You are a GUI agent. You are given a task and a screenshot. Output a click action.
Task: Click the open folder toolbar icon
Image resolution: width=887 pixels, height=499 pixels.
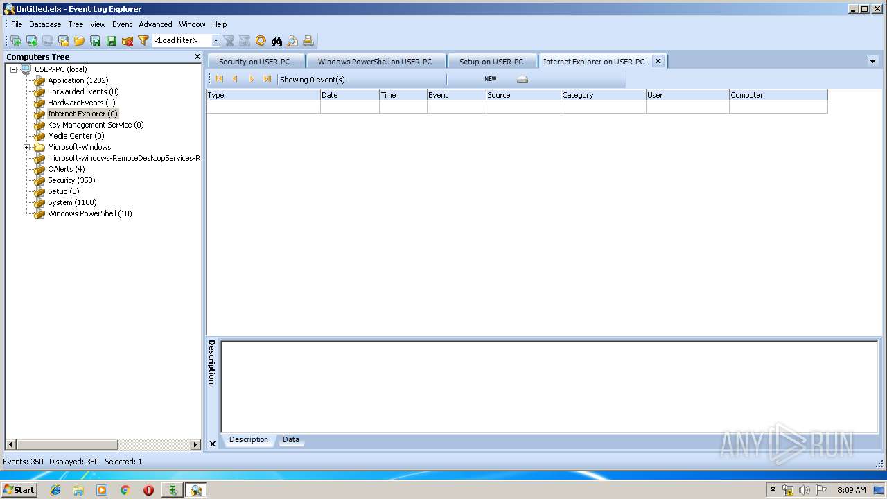(x=80, y=41)
